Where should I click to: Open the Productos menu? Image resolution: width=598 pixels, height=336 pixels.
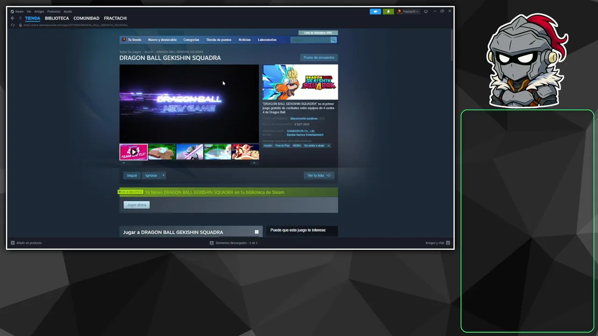point(54,11)
